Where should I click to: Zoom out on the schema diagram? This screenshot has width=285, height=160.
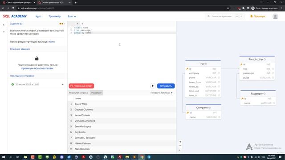(180, 146)
